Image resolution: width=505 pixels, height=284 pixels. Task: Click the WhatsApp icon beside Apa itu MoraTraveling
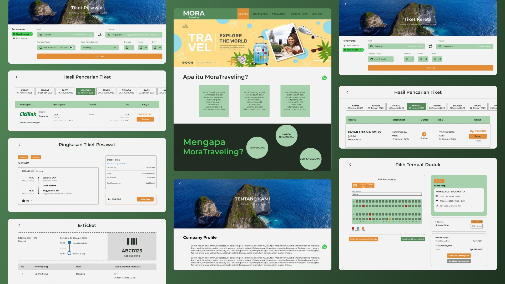[324, 78]
